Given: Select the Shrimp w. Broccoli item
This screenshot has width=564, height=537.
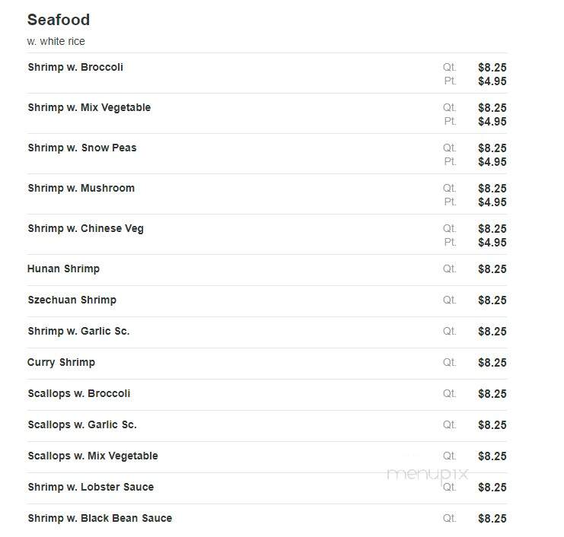Looking at the screenshot, I should (x=75, y=67).
